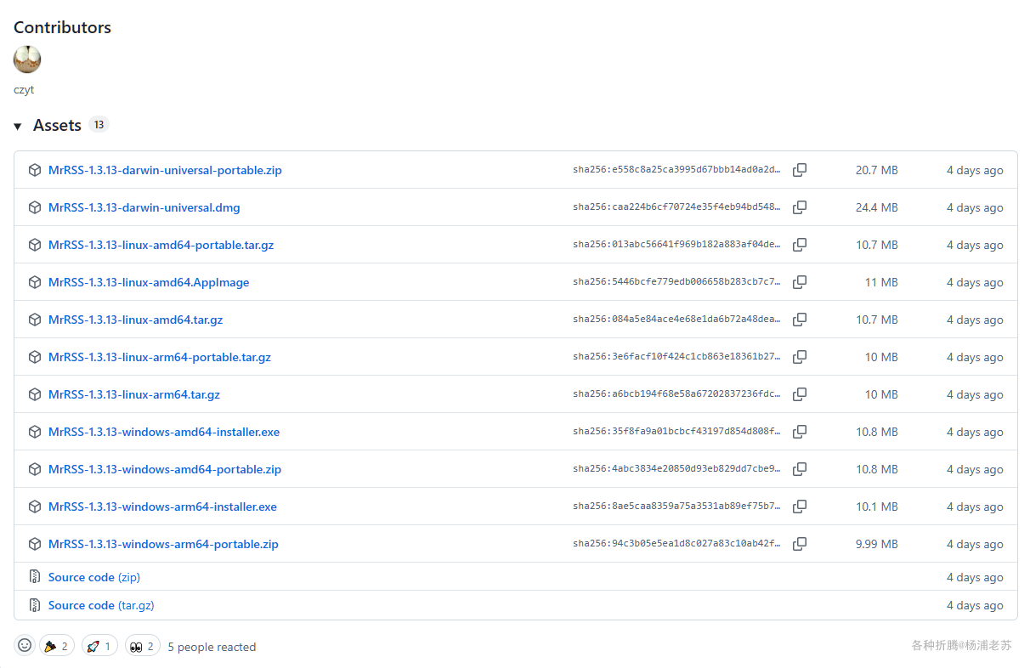This screenshot has height=668, width=1030.
Task: Toggle the eyes reaction
Action: 143,646
